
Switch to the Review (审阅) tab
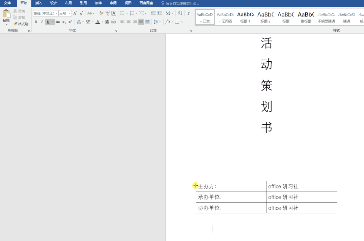tap(113, 3)
